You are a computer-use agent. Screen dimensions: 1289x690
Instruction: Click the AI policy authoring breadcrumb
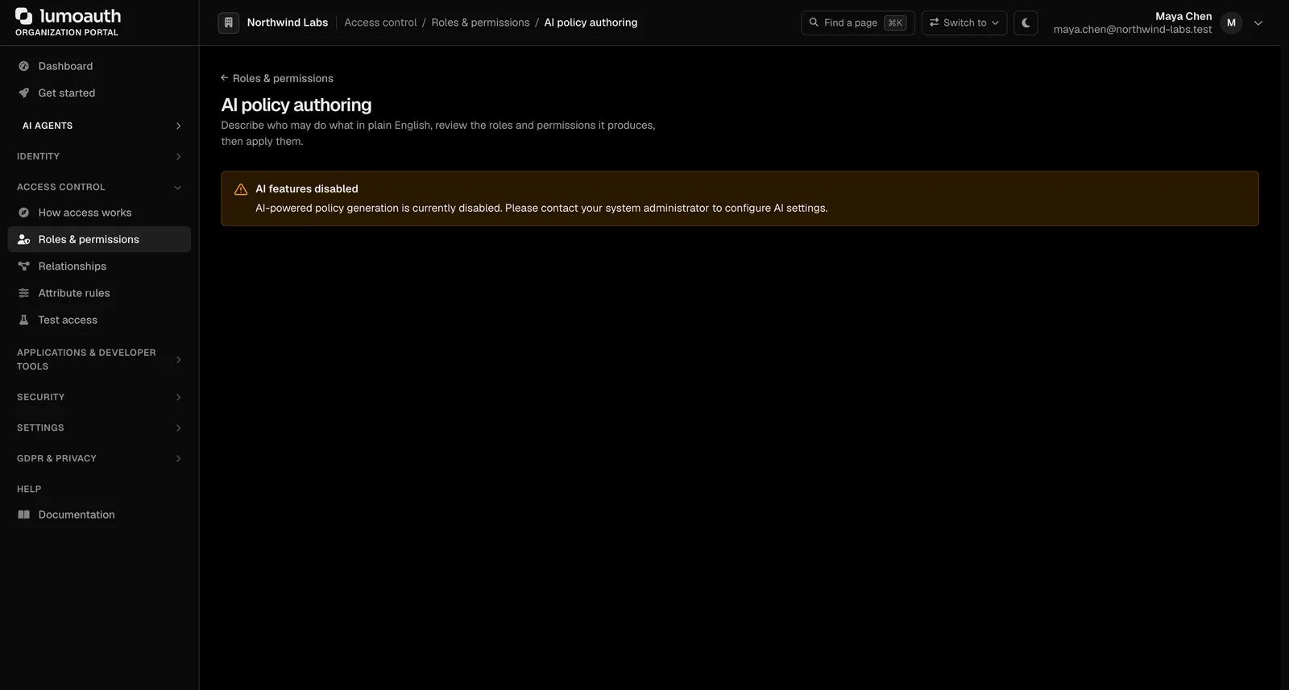click(591, 23)
